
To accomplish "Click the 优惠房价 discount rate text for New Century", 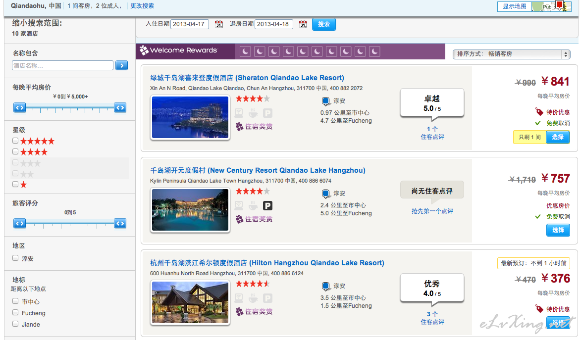I will click(x=558, y=205).
